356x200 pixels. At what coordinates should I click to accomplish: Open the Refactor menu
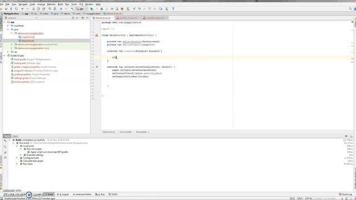click(x=51, y=4)
